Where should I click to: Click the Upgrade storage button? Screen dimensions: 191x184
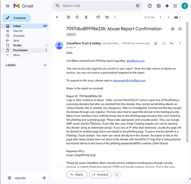click(26, 178)
